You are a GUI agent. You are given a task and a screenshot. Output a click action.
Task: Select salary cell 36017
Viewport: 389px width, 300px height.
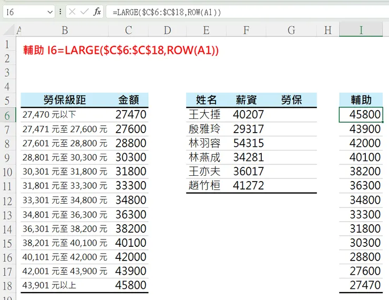pyautogui.click(x=246, y=172)
